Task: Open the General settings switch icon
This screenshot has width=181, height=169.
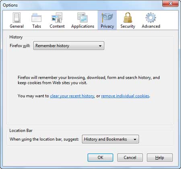Action: (x=16, y=18)
